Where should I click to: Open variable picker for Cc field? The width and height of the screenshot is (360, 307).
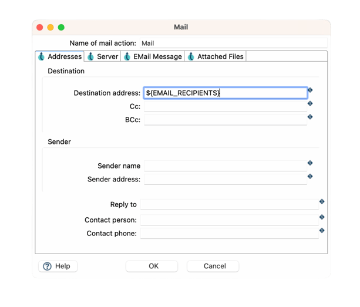point(310,103)
